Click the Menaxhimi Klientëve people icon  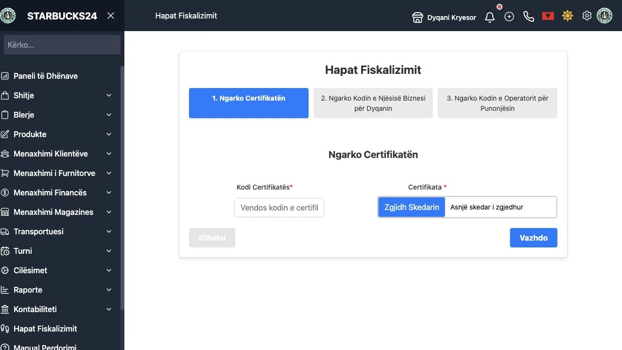5,154
